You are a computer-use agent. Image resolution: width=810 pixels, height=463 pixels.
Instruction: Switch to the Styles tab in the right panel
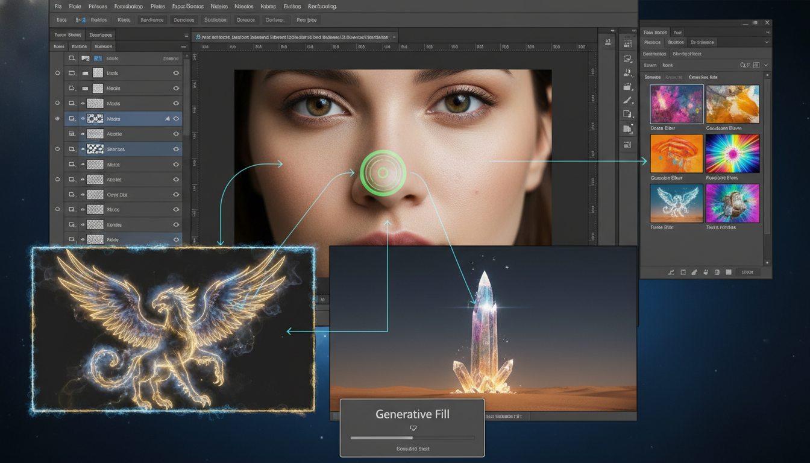click(676, 42)
